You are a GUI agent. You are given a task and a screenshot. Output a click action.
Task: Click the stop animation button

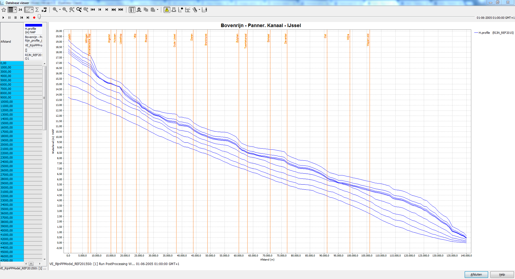coord(16,17)
